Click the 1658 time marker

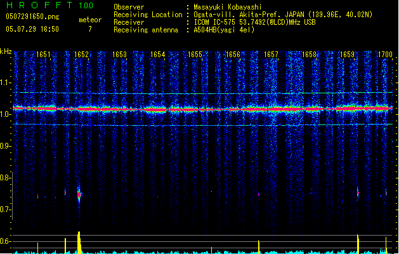click(309, 55)
